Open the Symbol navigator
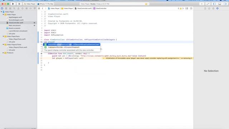This screenshot has width=229, height=129. tap(10, 9)
